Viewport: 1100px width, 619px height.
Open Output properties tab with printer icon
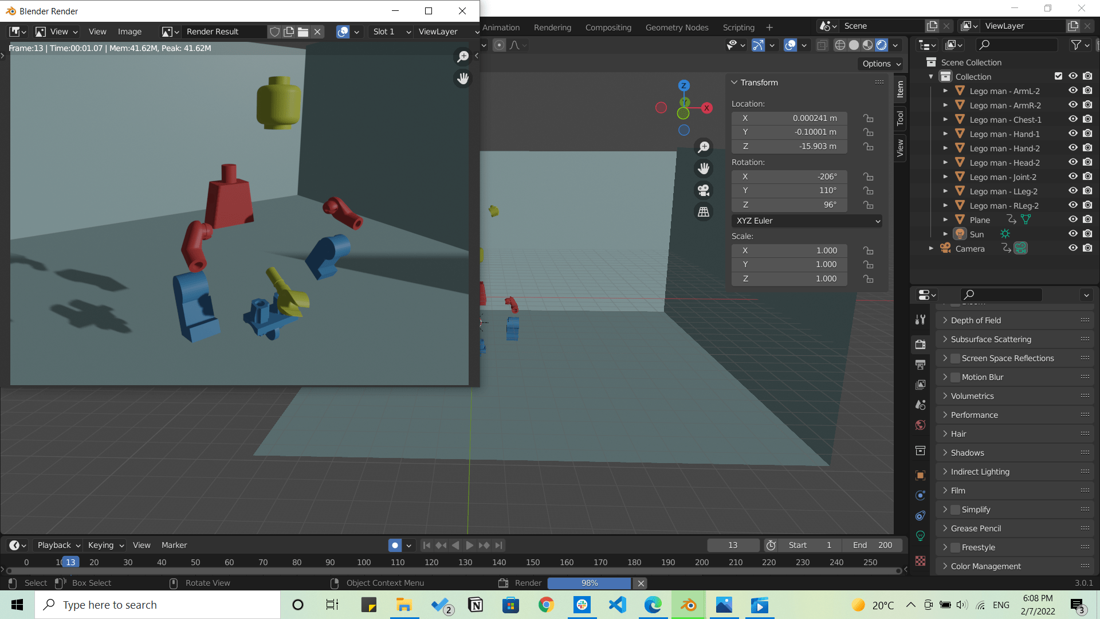pos(920,365)
